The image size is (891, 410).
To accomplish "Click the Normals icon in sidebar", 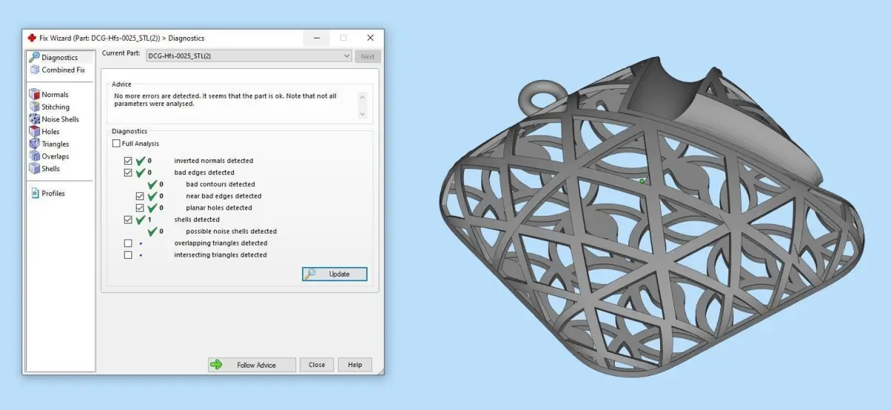I will [34, 94].
